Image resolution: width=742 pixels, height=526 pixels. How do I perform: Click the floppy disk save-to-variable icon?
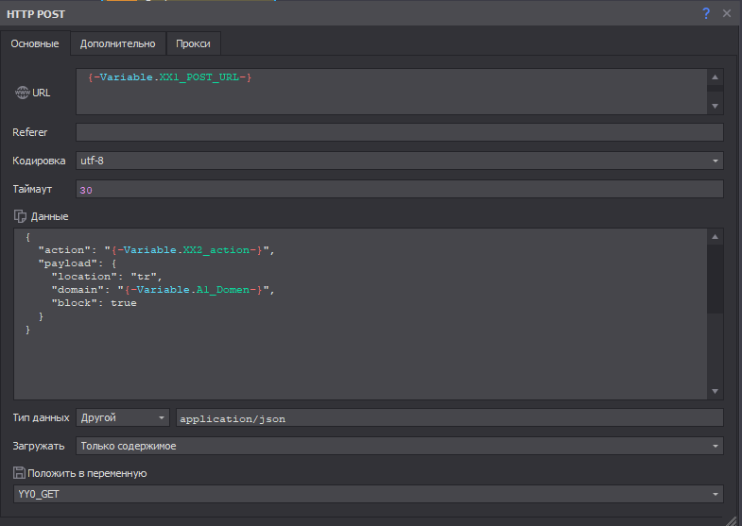tap(19, 473)
